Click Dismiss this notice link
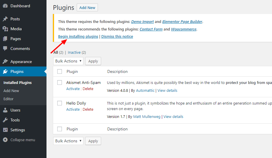Viewport: 272px width, 158px height. [117, 36]
